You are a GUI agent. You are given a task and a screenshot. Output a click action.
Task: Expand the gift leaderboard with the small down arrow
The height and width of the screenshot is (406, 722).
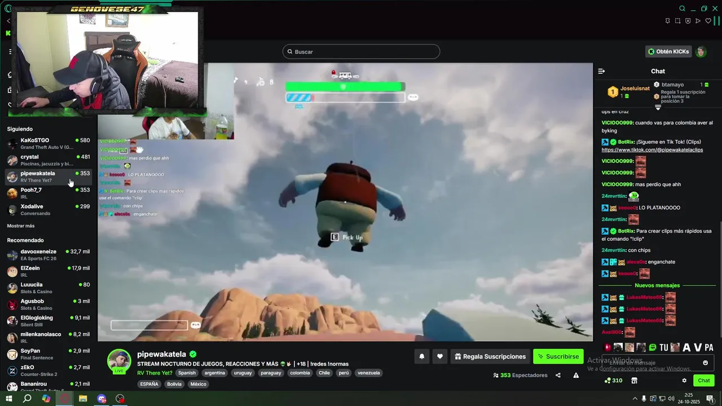pos(658,107)
